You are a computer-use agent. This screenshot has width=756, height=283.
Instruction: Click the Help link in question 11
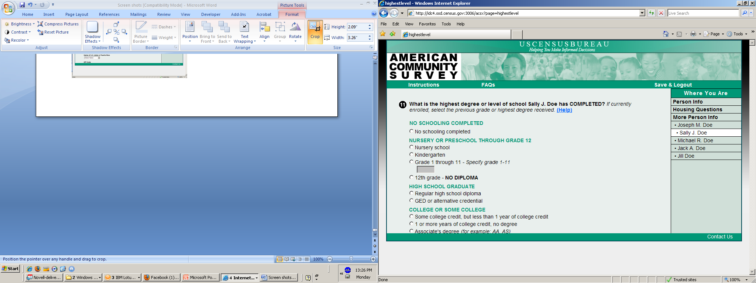pos(564,110)
